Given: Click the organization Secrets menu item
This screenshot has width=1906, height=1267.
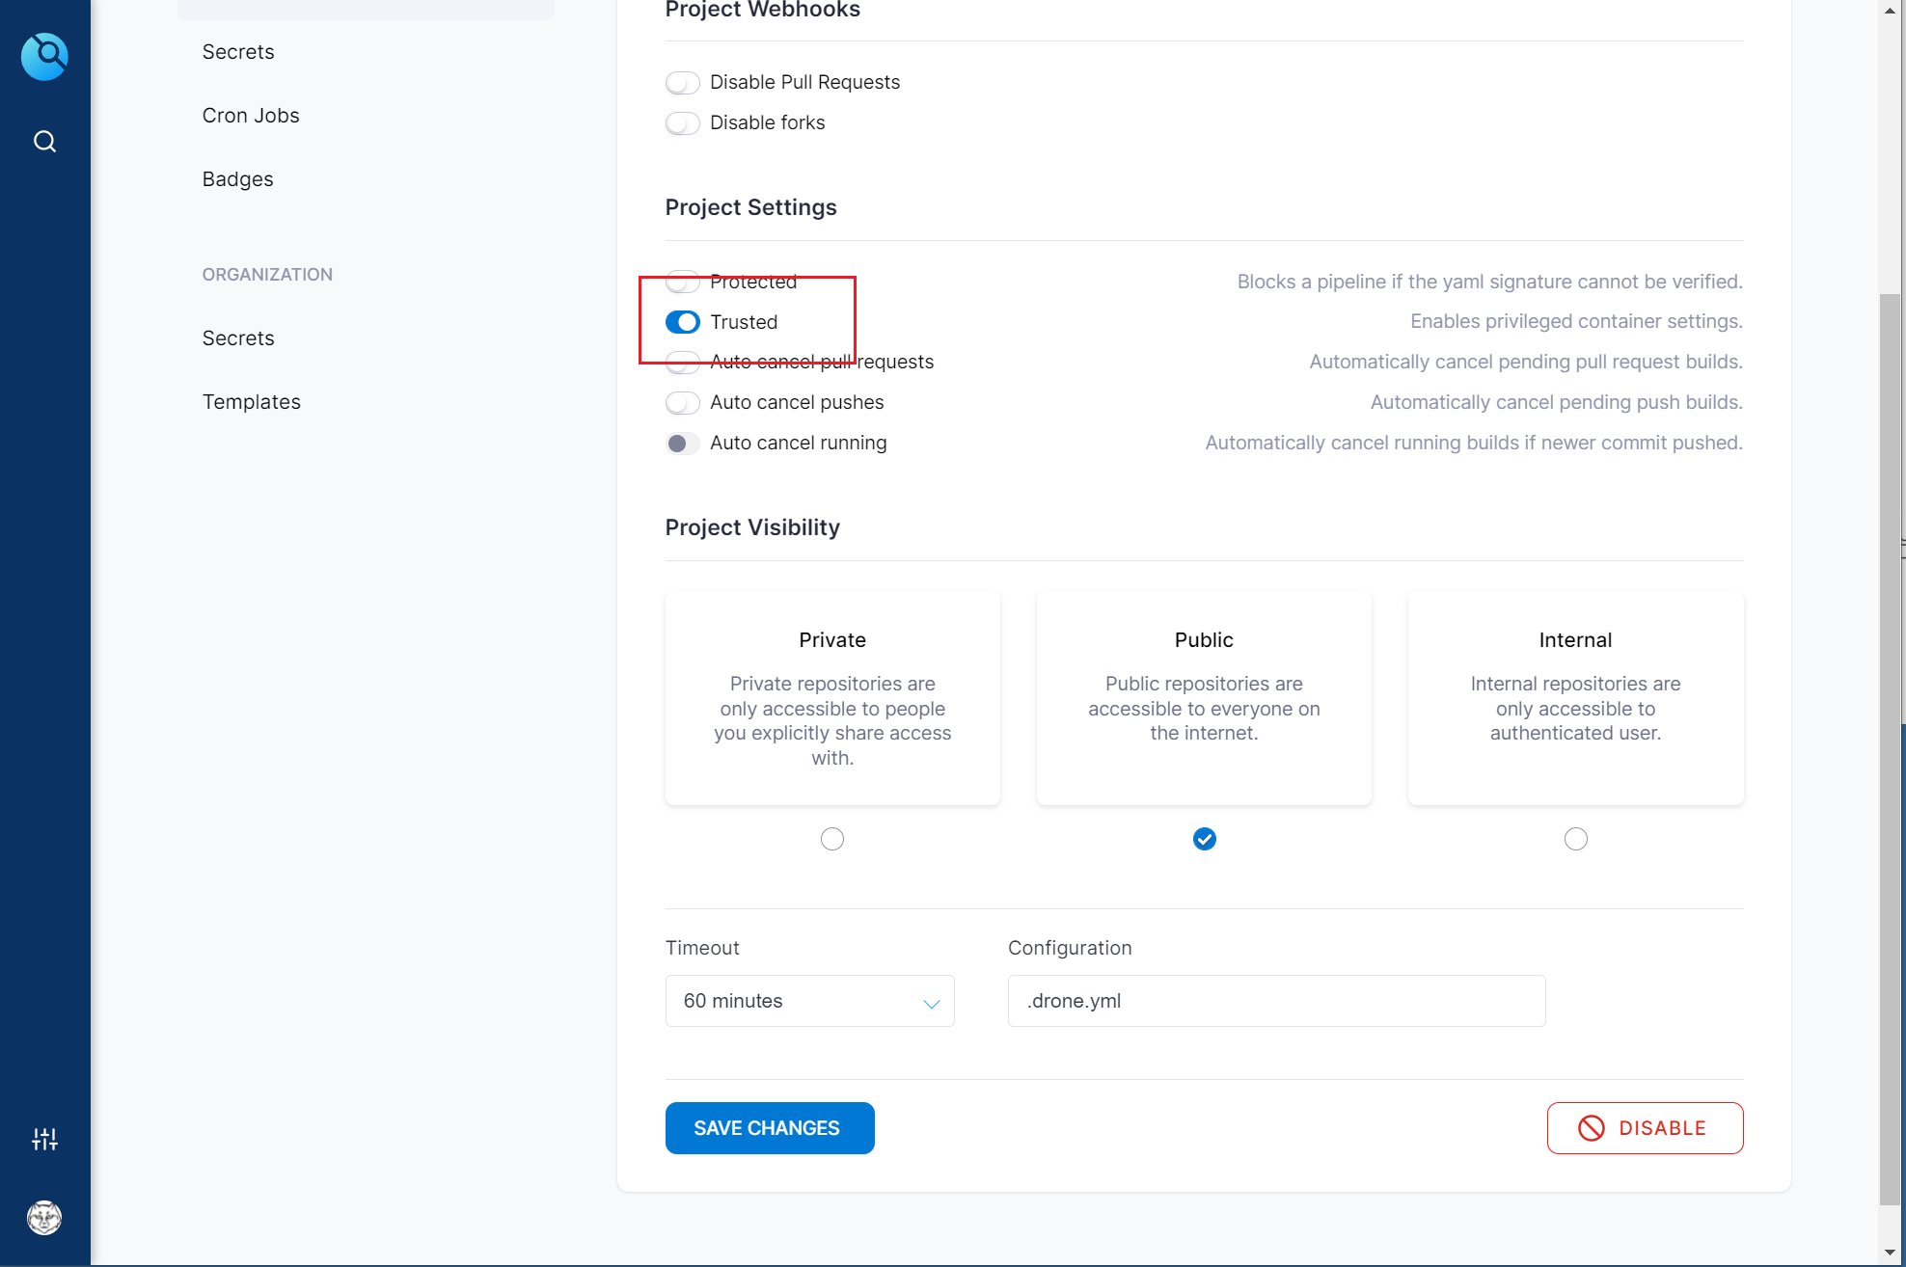Looking at the screenshot, I should [x=237, y=337].
